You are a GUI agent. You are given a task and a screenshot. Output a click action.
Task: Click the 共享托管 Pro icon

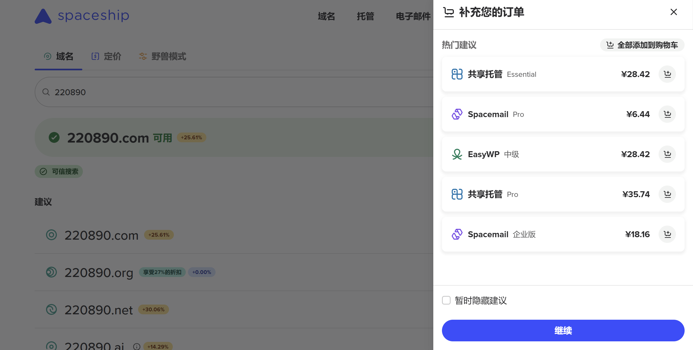pyautogui.click(x=457, y=194)
